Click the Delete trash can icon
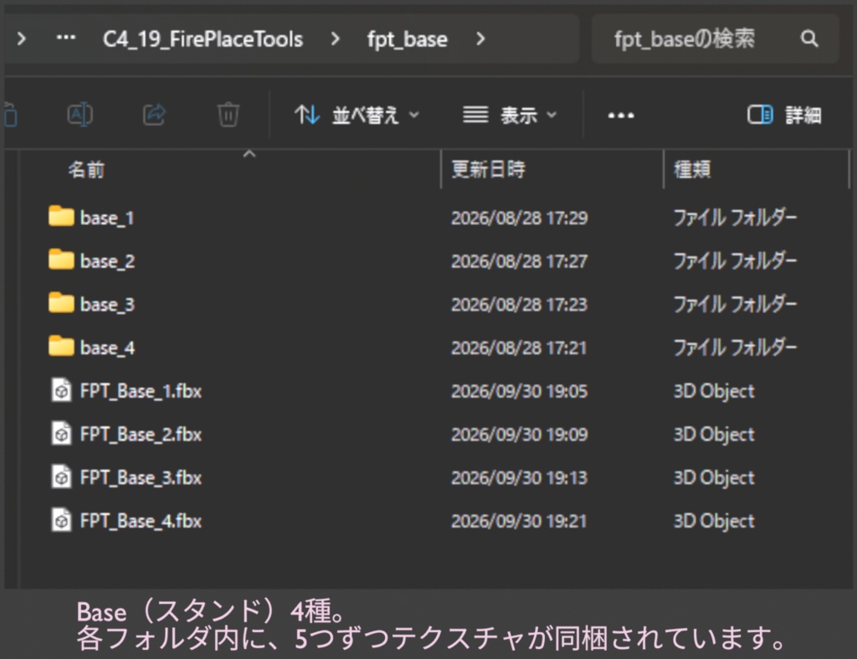This screenshot has width=857, height=659. (x=228, y=115)
